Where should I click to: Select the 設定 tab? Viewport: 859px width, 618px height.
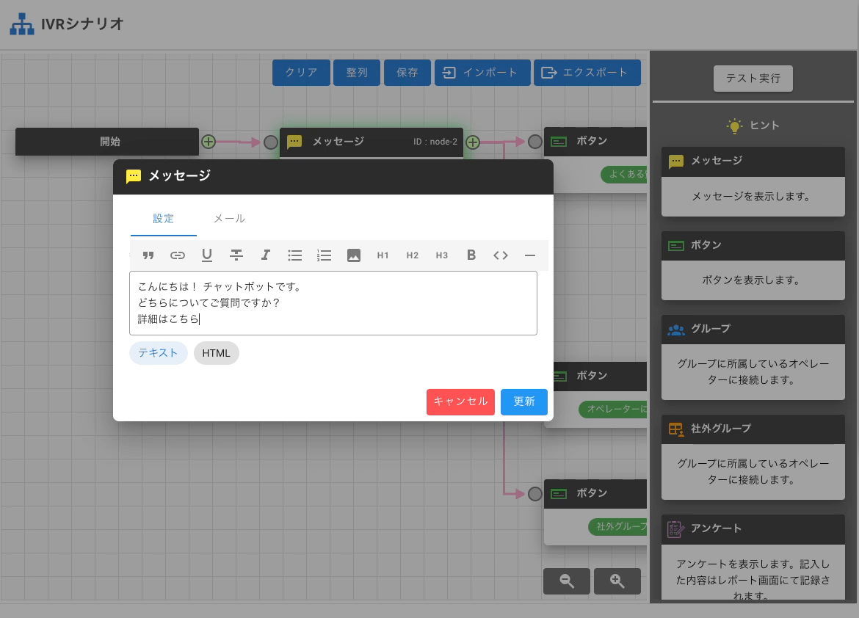[x=164, y=219]
